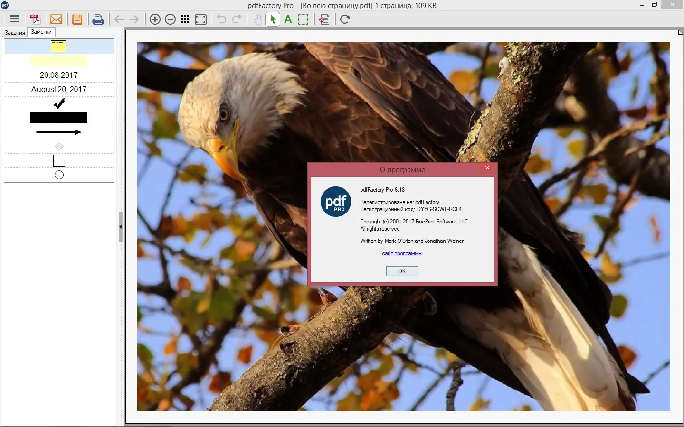This screenshot has width=684, height=427.
Task: Fit the whole page to the window
Action: pos(201,19)
